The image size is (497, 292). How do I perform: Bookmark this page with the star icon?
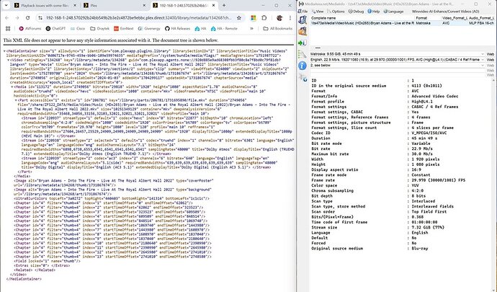click(x=238, y=18)
